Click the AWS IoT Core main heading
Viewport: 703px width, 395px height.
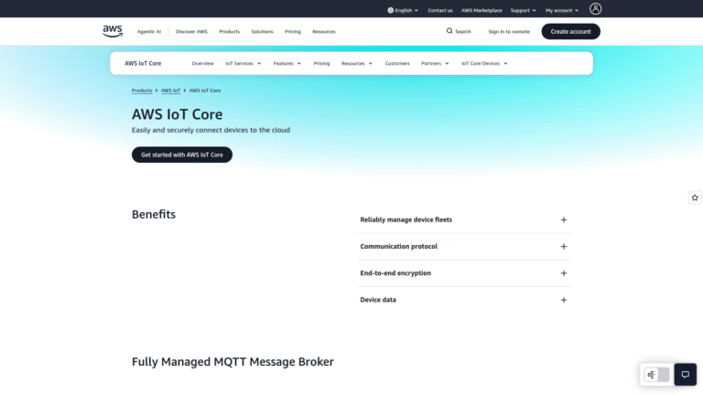click(x=177, y=114)
